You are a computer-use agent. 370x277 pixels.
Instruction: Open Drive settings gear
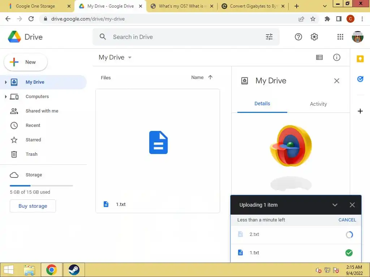click(x=314, y=37)
